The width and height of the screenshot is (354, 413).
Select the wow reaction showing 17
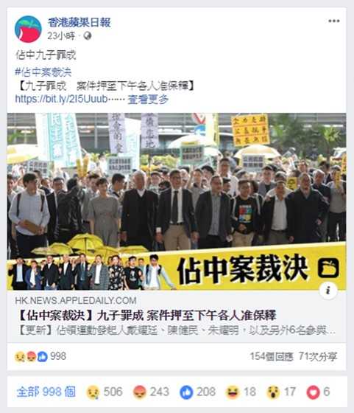tap(281, 392)
